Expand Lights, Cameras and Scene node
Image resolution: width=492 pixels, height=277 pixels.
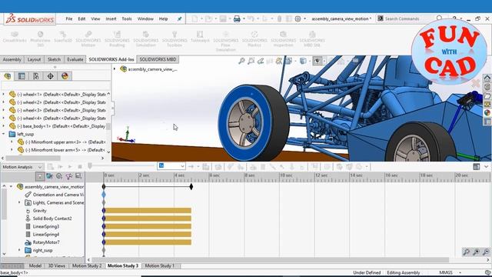click(19, 202)
